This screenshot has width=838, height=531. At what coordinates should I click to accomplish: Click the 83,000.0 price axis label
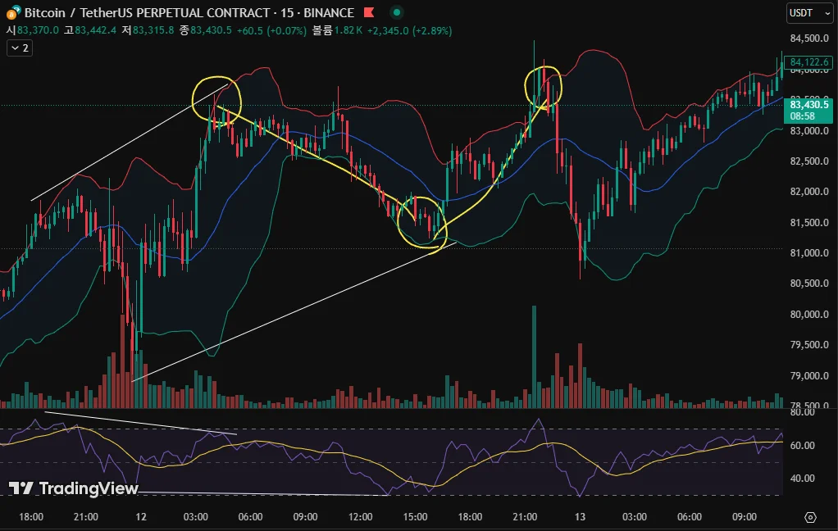809,131
